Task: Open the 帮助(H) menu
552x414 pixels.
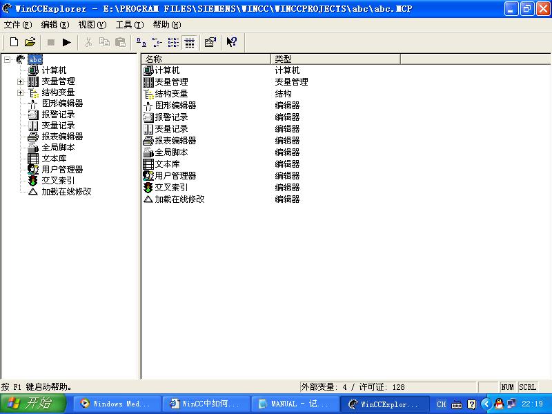Action: pyautogui.click(x=167, y=25)
